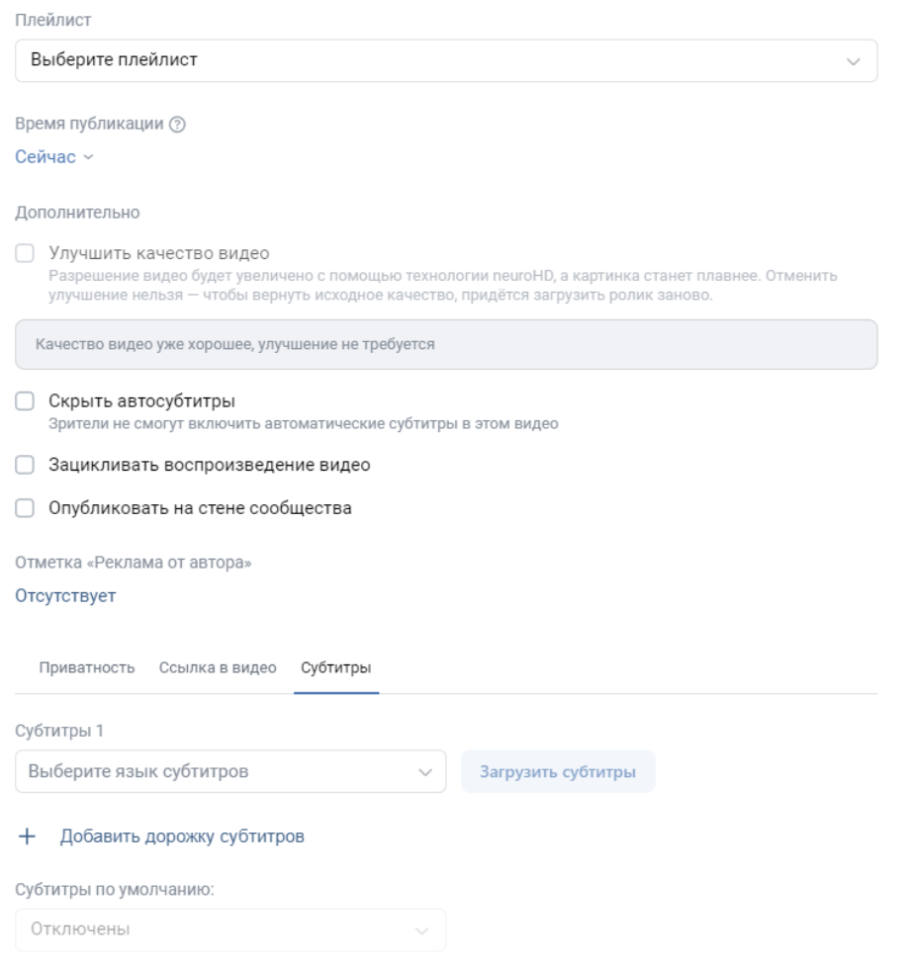Click the chevron arrow in playlist selector
Image resolution: width=910 pixels, height=967 pixels.
point(854,60)
